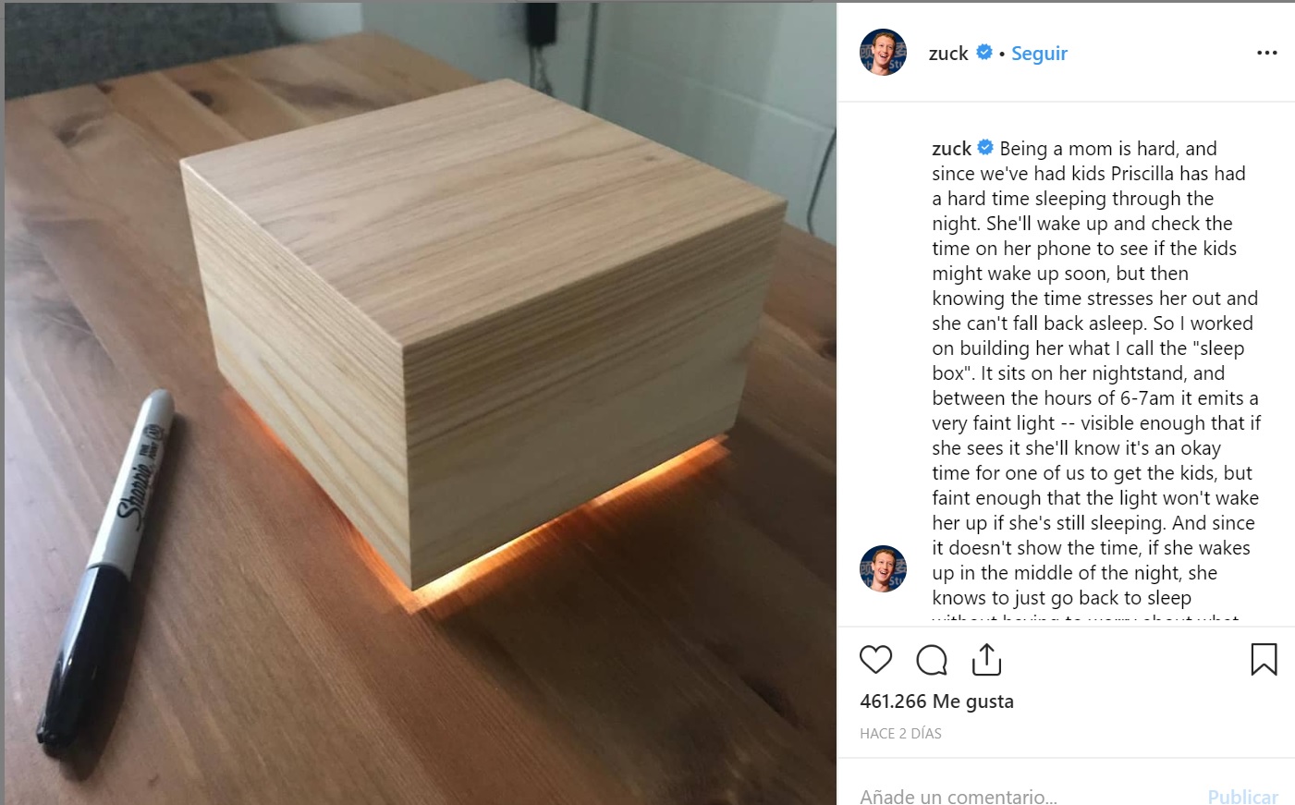Click the caption text about sleep box
Image resolution: width=1295 pixels, height=805 pixels.
[x=1095, y=373]
